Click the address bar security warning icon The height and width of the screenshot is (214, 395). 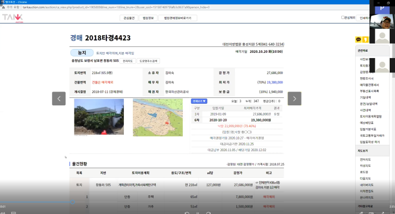coord(3,7)
